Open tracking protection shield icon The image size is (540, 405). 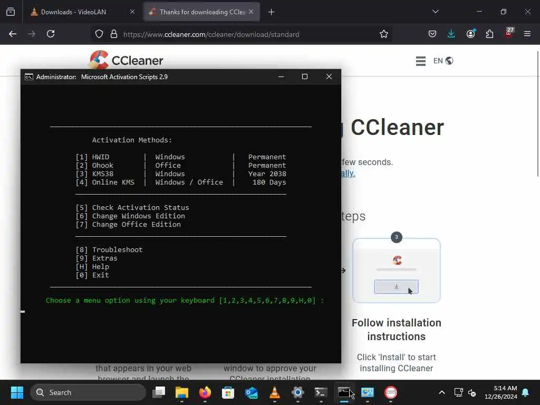[99, 34]
